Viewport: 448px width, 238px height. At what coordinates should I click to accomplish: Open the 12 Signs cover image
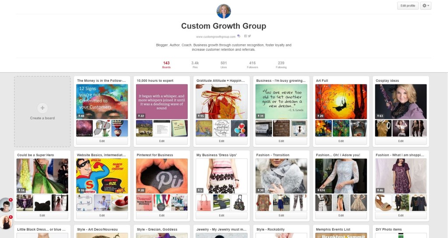tap(102, 101)
